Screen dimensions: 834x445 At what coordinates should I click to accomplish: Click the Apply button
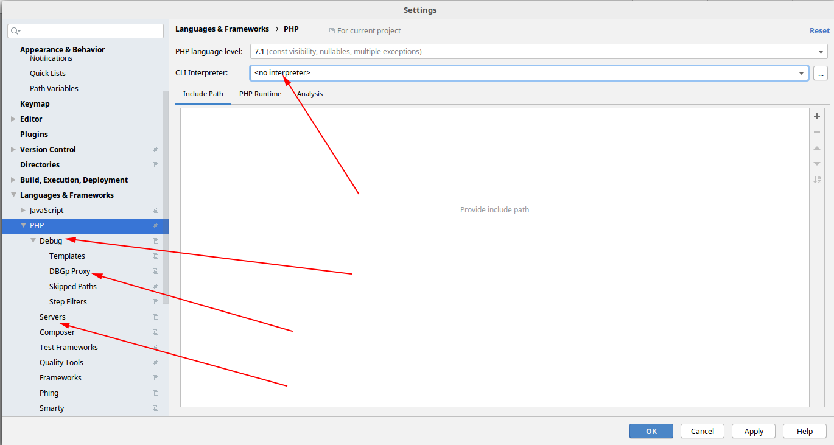pyautogui.click(x=754, y=431)
